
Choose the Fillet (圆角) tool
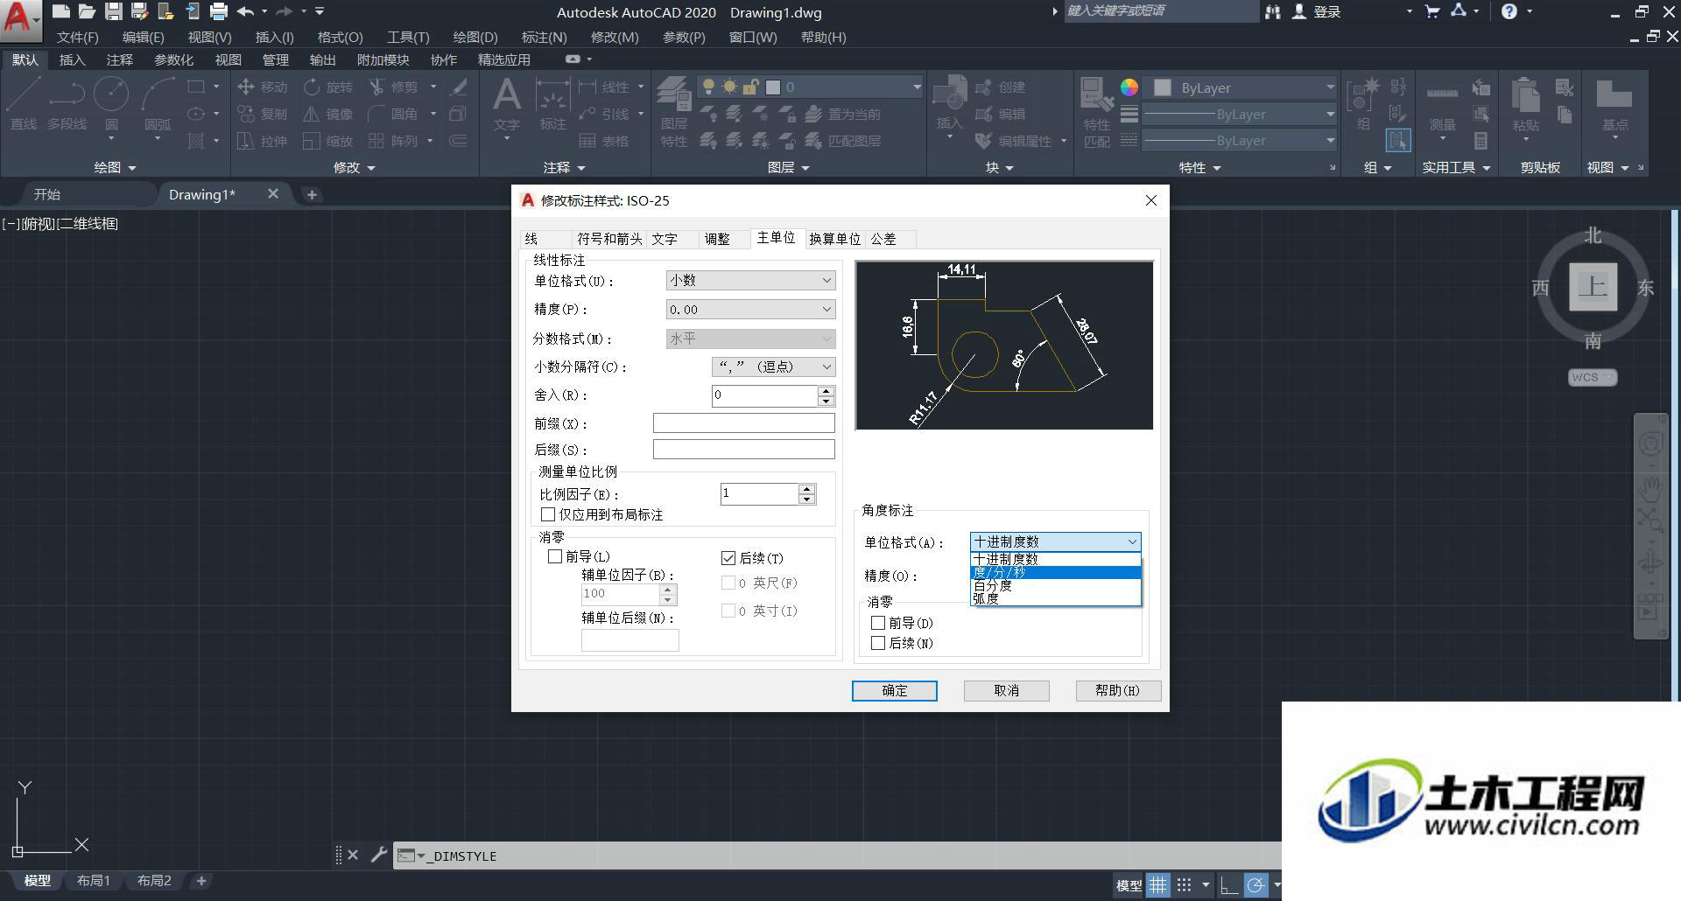[x=393, y=114]
